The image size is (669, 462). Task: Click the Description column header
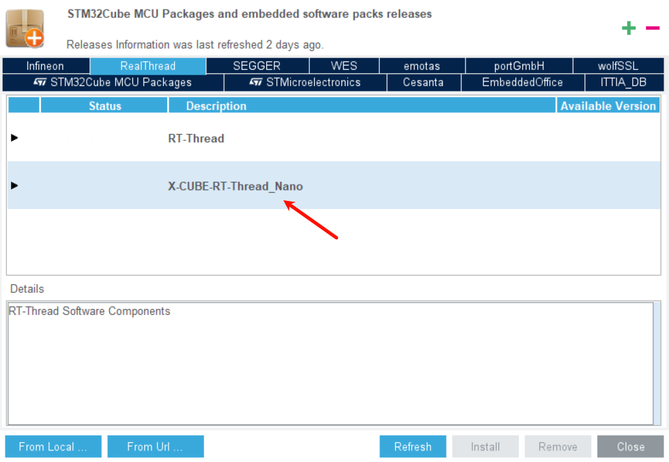coord(362,105)
